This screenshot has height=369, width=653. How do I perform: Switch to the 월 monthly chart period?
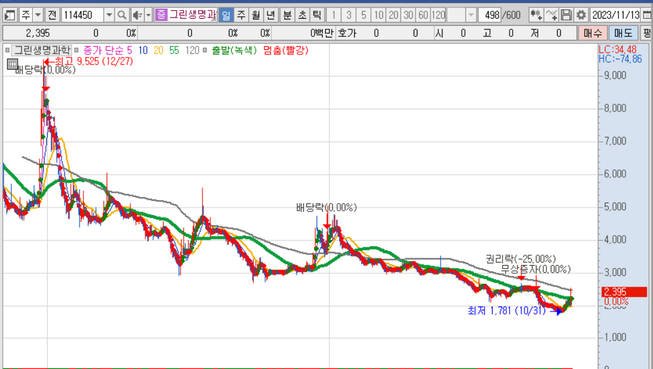256,16
